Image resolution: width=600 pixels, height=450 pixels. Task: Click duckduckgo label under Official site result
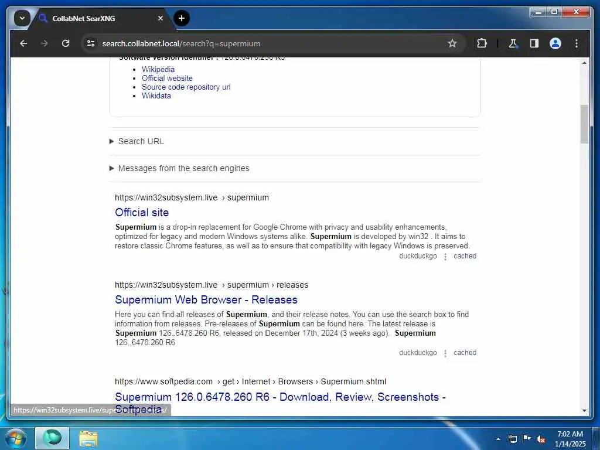coord(418,256)
